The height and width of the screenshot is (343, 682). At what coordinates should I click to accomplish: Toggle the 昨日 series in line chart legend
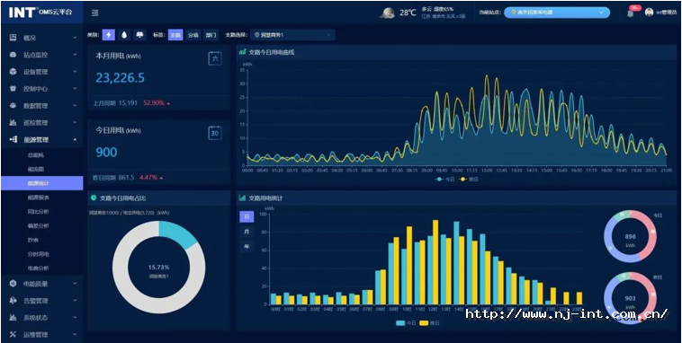470,179
